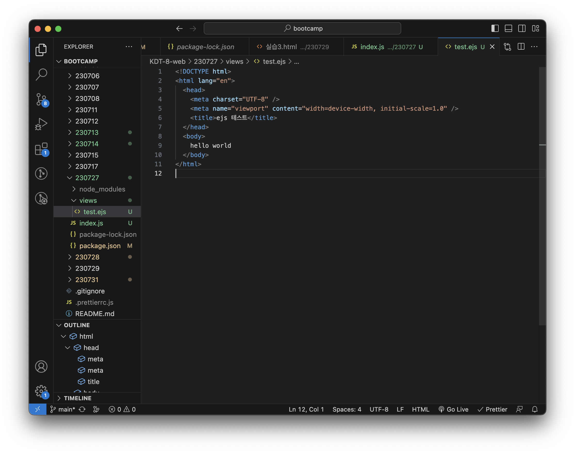
Task: Click the Go Forward arrow in title bar
Action: 193,29
